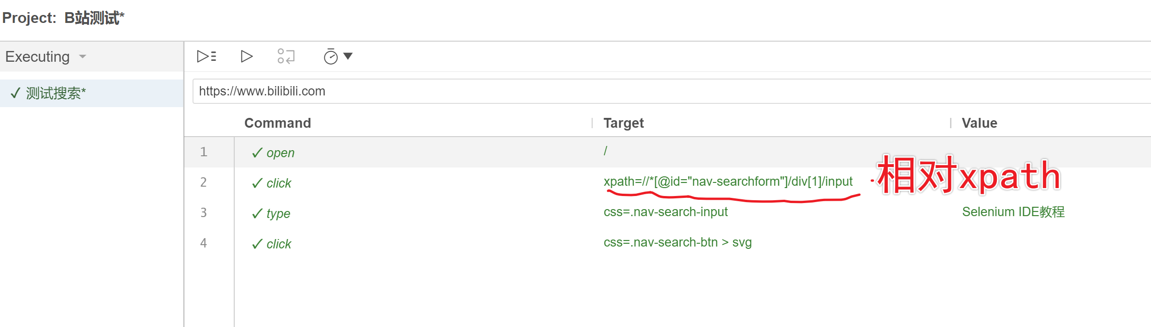
Task: Click the Command column header
Action: click(x=277, y=123)
